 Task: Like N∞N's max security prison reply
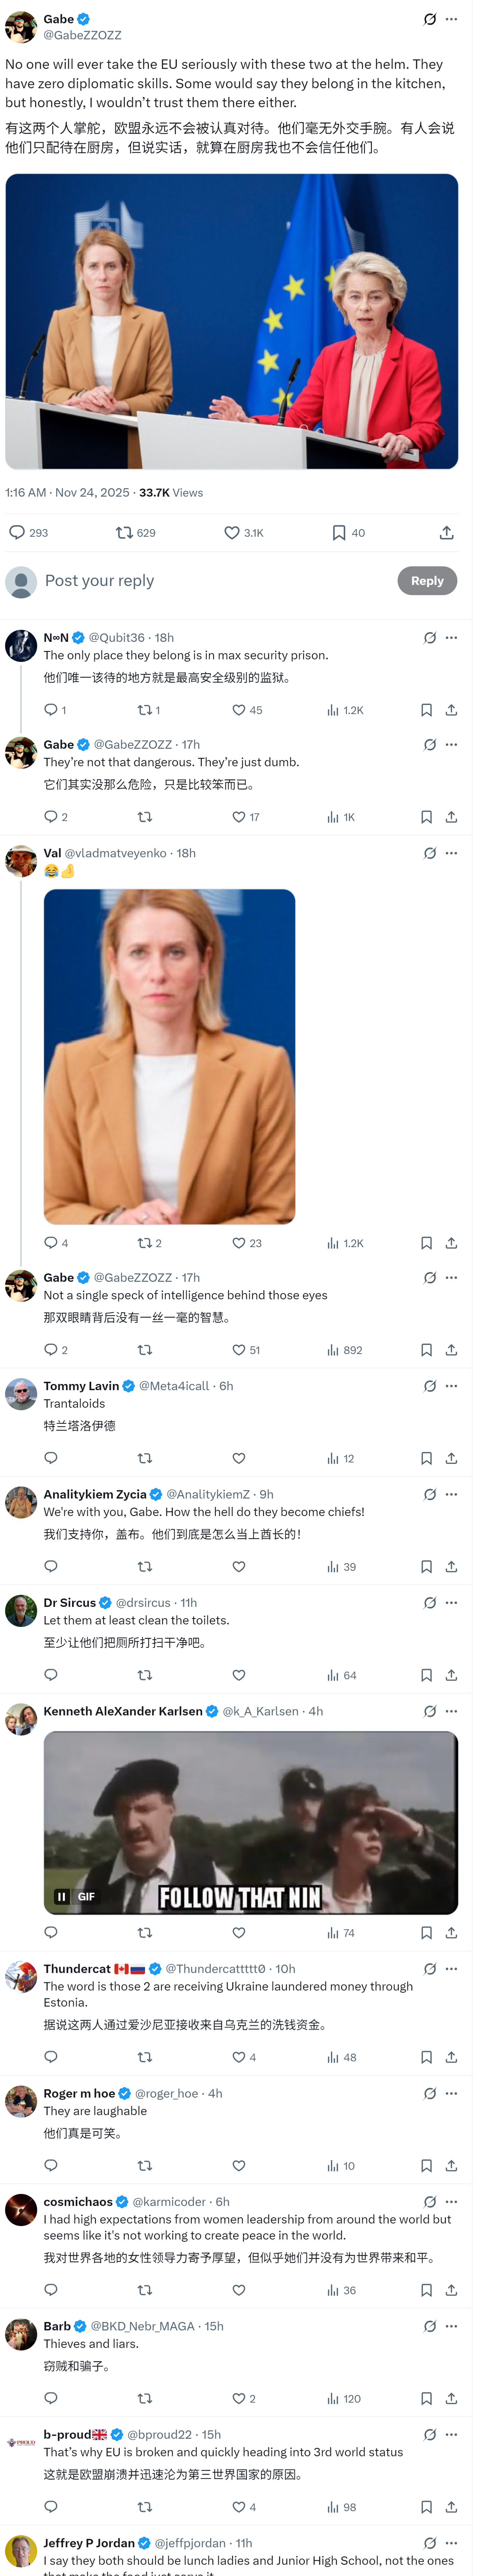pyautogui.click(x=238, y=710)
